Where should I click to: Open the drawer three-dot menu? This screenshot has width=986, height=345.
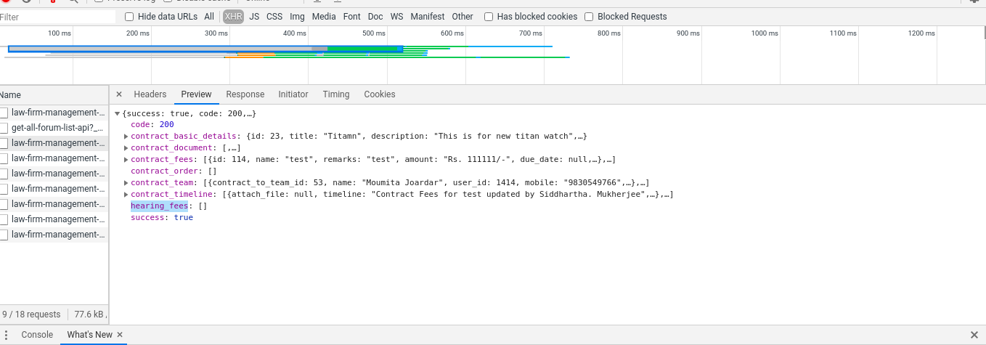pos(7,335)
